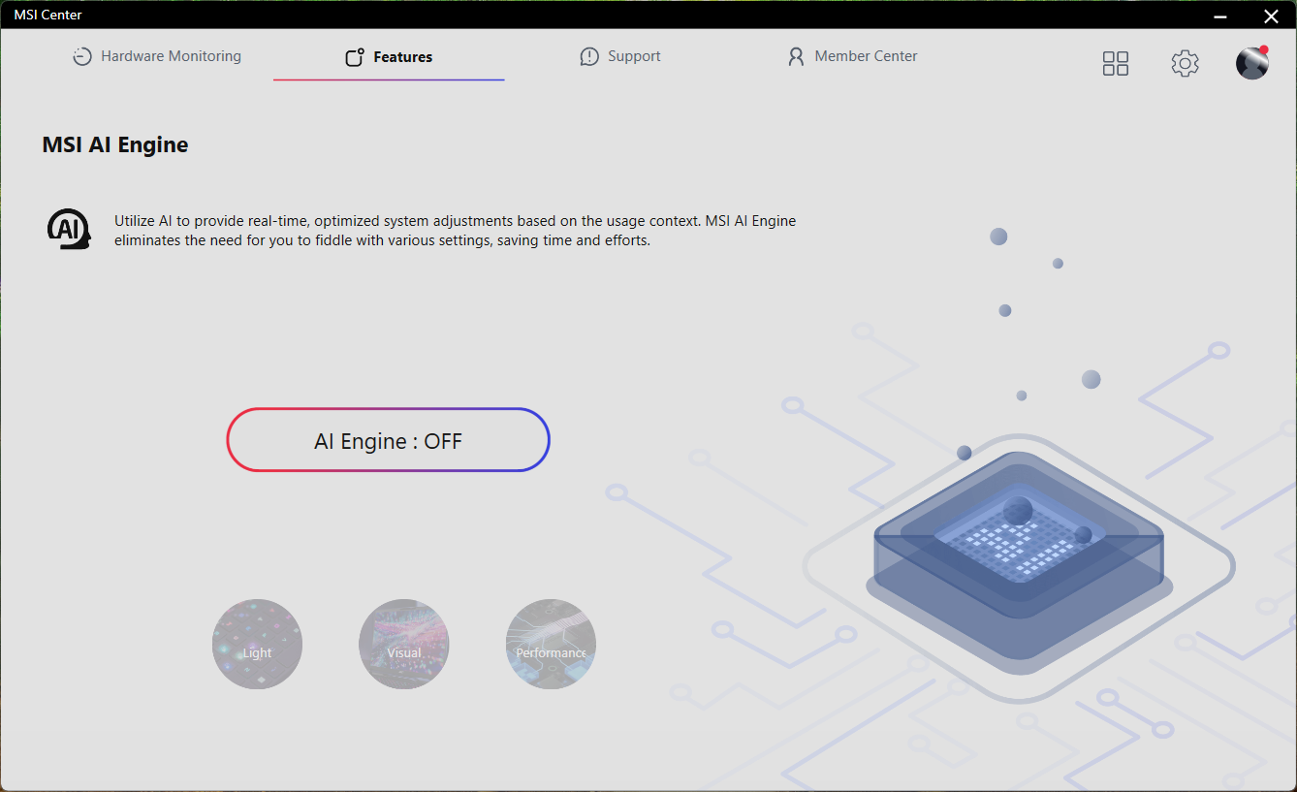Image resolution: width=1297 pixels, height=792 pixels.
Task: Click the AI head logo icon
Action: click(x=69, y=230)
